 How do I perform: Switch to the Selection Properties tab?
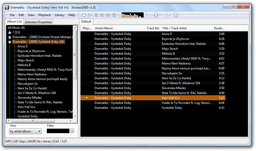pyautogui.click(x=38, y=22)
